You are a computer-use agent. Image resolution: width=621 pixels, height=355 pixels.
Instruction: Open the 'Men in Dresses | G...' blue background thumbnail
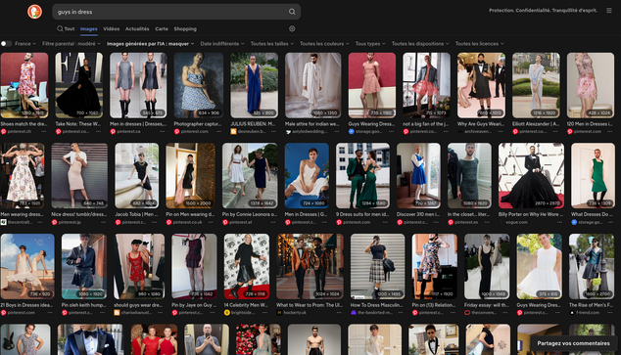[x=307, y=175]
